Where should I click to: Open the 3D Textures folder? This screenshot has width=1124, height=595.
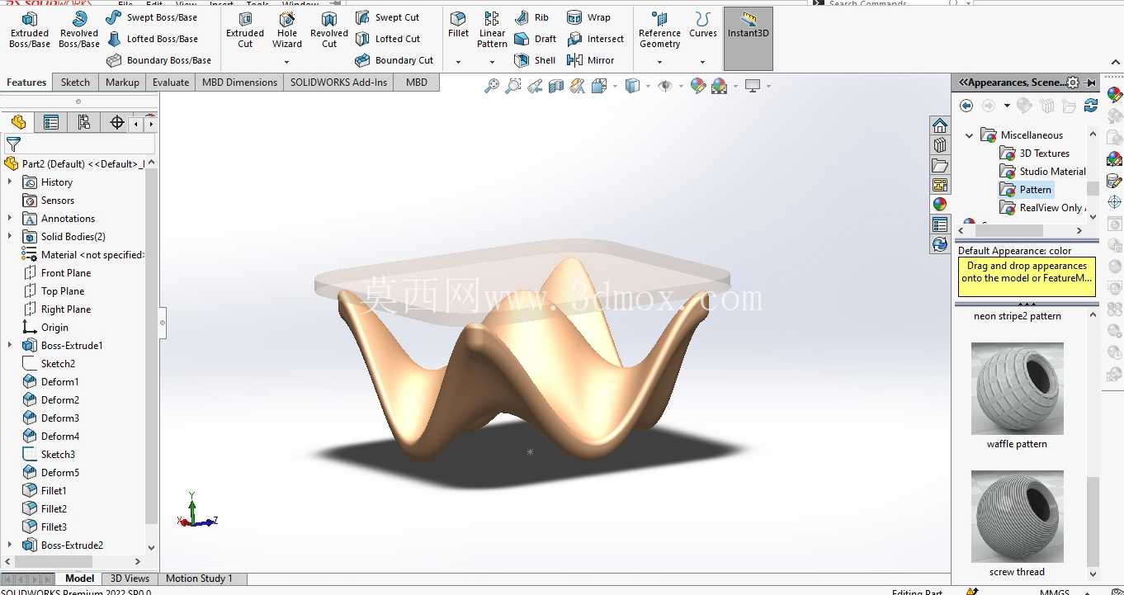(x=1035, y=153)
